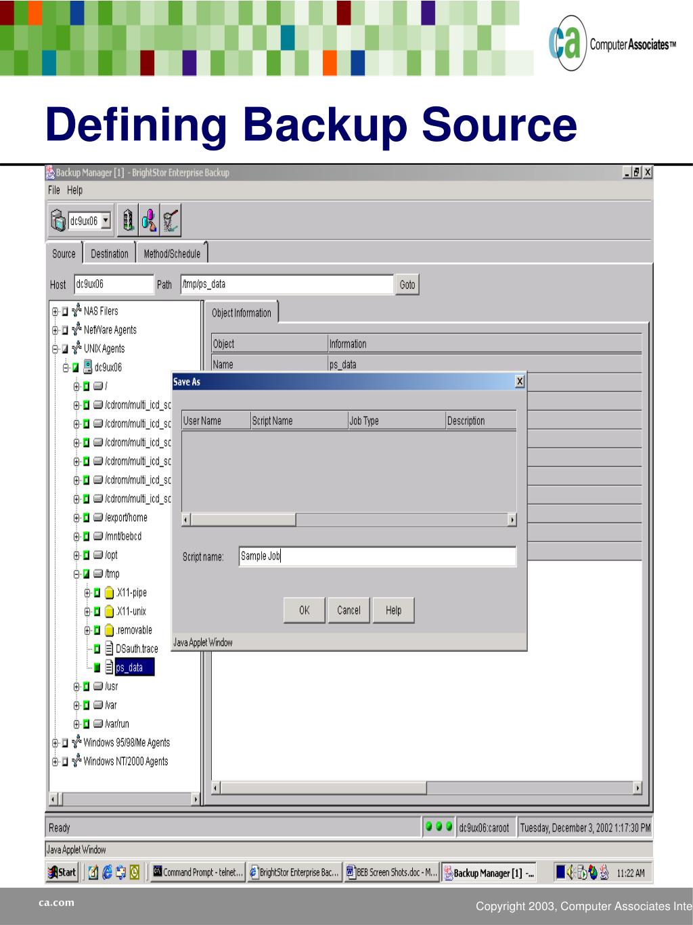Click the Goto button

tap(407, 285)
